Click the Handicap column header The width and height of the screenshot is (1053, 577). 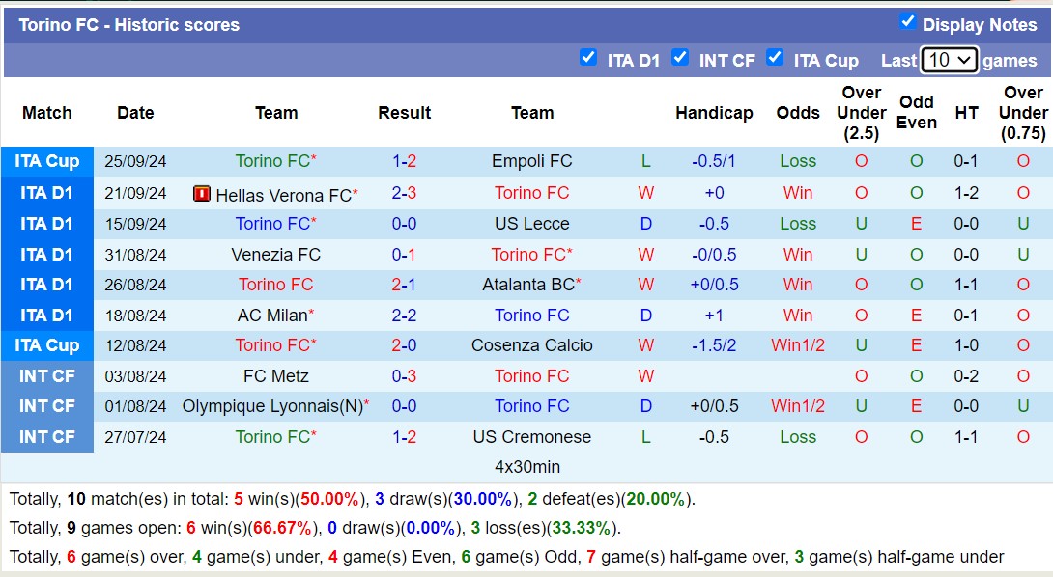(714, 113)
